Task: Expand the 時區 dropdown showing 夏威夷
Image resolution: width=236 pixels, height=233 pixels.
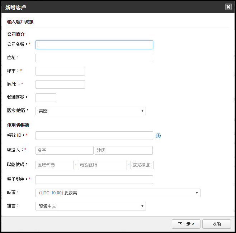Action: [x=118, y=193]
